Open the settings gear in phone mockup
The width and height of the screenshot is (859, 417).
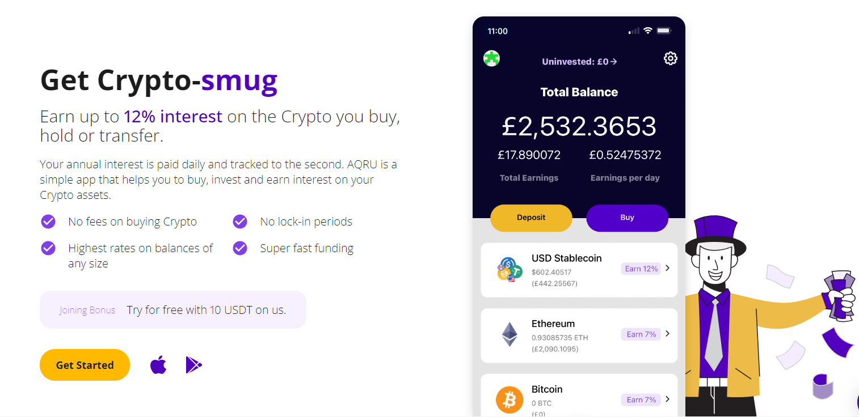670,58
